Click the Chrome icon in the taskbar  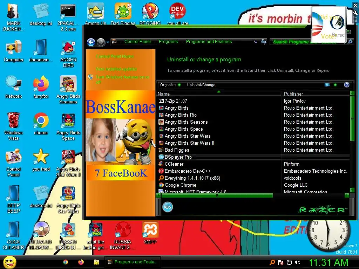66,262
